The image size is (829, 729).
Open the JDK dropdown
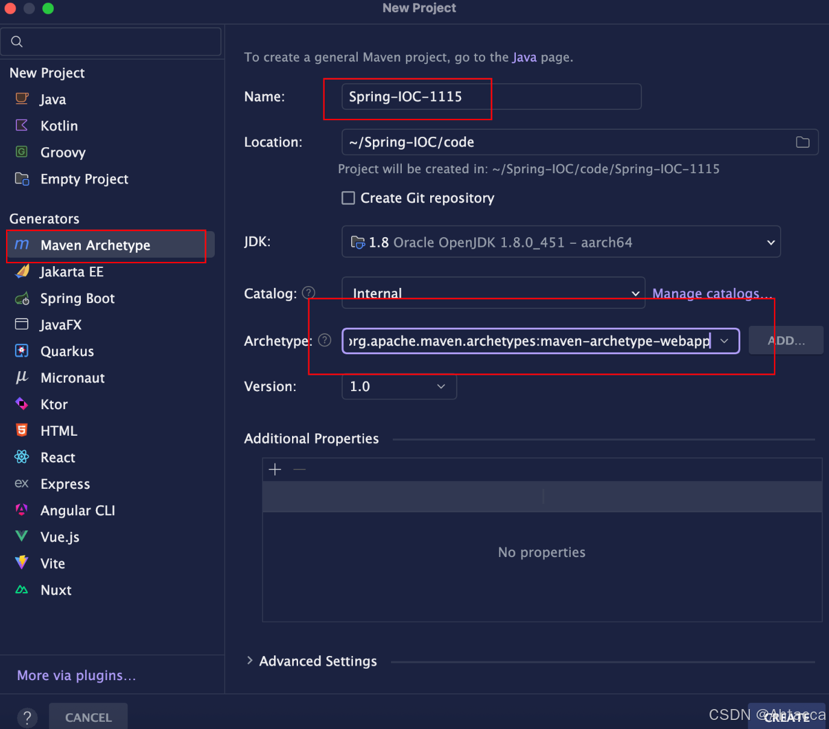tap(561, 242)
